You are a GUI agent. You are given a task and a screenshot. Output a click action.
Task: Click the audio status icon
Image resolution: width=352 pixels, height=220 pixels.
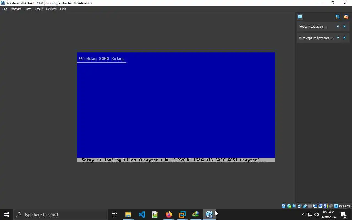[x=294, y=206]
